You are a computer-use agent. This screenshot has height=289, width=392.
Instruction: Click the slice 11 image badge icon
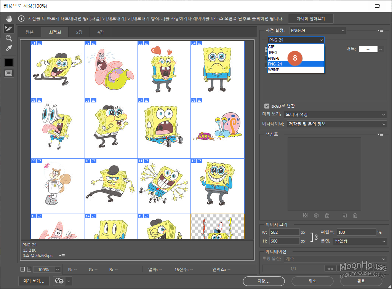(147, 161)
